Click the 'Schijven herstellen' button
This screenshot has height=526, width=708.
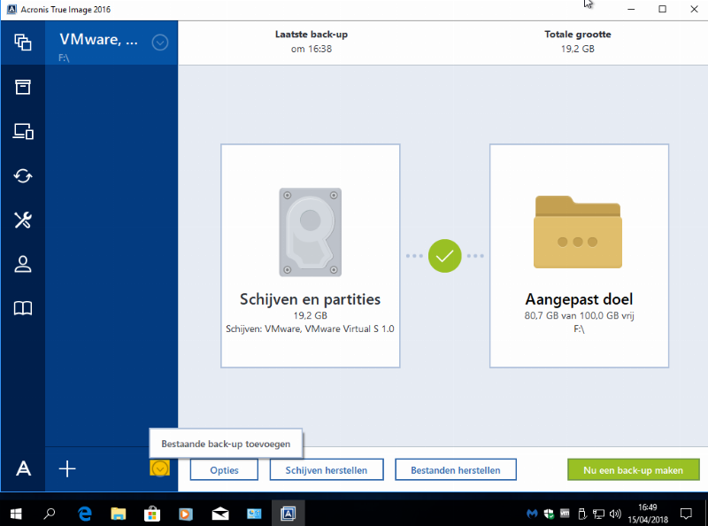pyautogui.click(x=327, y=470)
